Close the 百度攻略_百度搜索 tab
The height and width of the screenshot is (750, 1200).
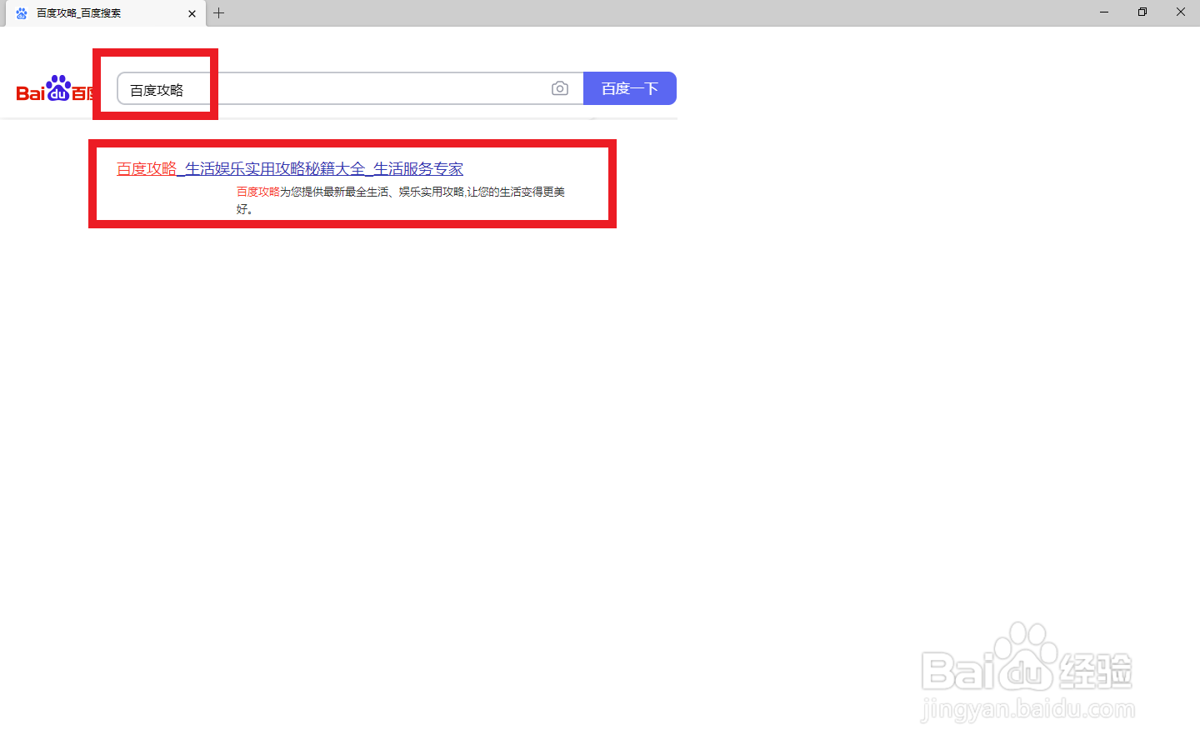[192, 13]
